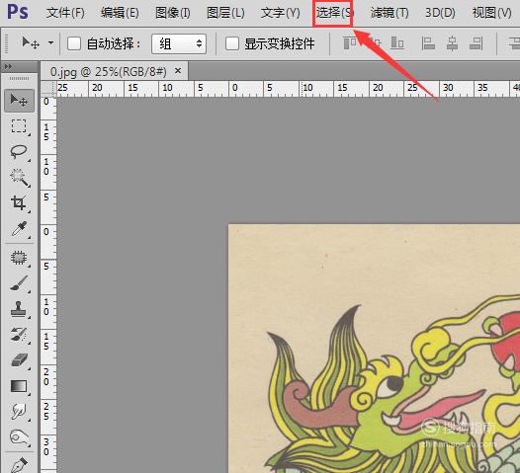Open the 3D(D) menu
The height and width of the screenshot is (473, 520).
click(x=440, y=13)
